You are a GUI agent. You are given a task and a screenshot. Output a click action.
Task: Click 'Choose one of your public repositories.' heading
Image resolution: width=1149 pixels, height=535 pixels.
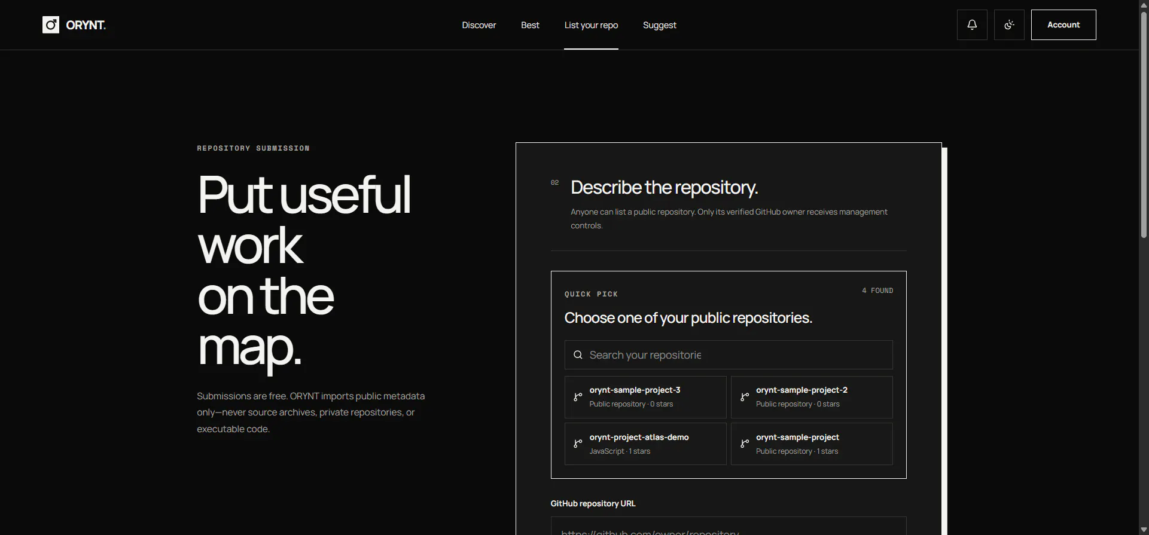688,318
